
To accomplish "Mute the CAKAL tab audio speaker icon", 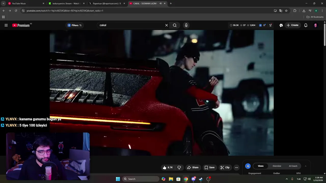I will [161, 4].
